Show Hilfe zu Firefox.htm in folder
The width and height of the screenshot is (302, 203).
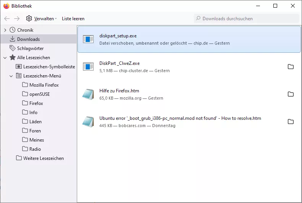291,94
